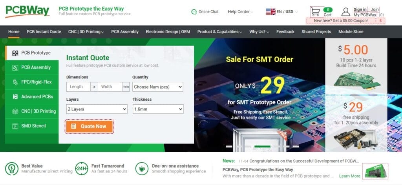Image resolution: width=402 pixels, height=185 pixels.
Task: Click the $5.00 Coupon promo banner
Action: [345, 21]
